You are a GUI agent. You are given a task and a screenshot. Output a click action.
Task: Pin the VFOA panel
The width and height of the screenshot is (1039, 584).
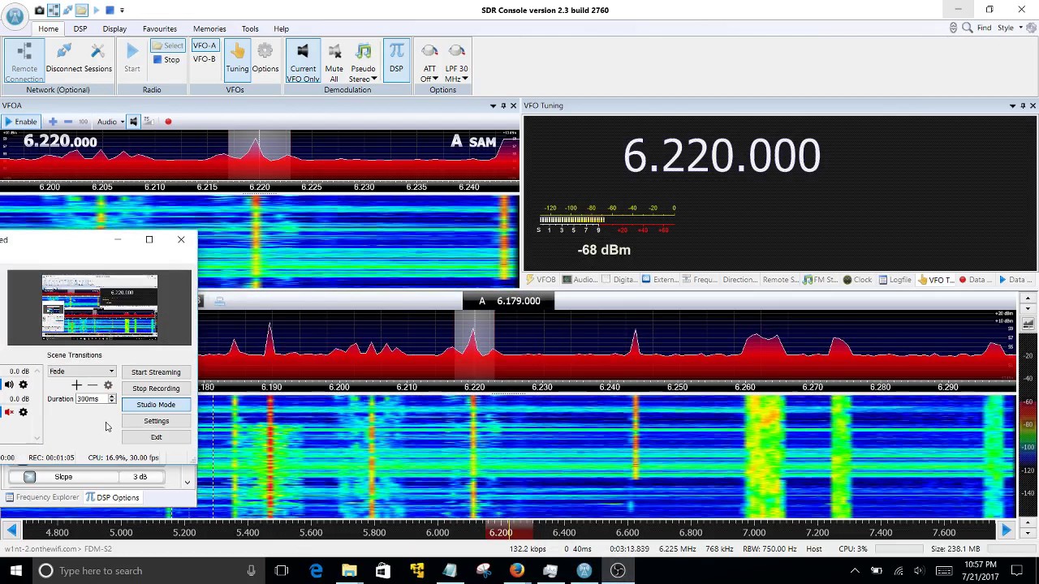(x=503, y=105)
